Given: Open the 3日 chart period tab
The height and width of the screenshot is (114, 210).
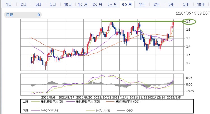Looking at the screenshot, I should (38, 4).
